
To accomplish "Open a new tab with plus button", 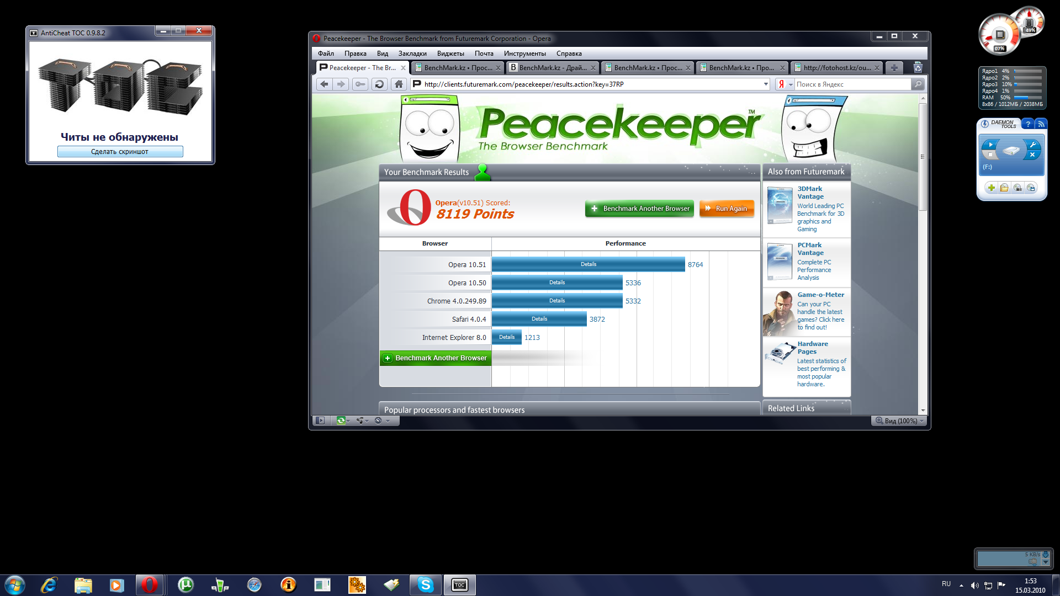I will pos(894,67).
